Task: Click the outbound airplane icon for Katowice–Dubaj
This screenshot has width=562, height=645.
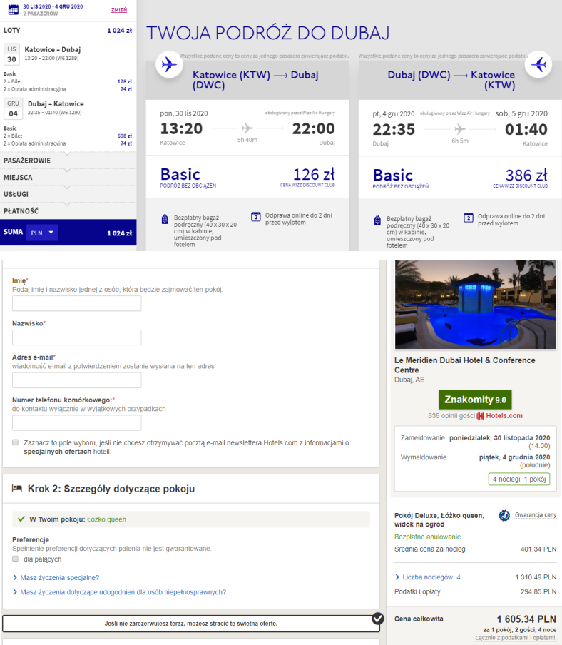Action: click(x=169, y=64)
